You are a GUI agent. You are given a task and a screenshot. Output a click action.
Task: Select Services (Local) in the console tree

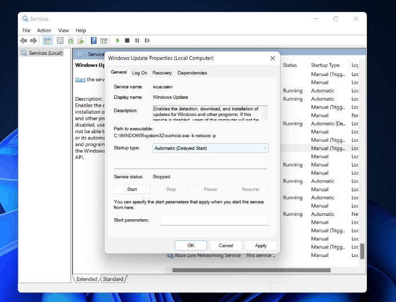[x=42, y=53]
